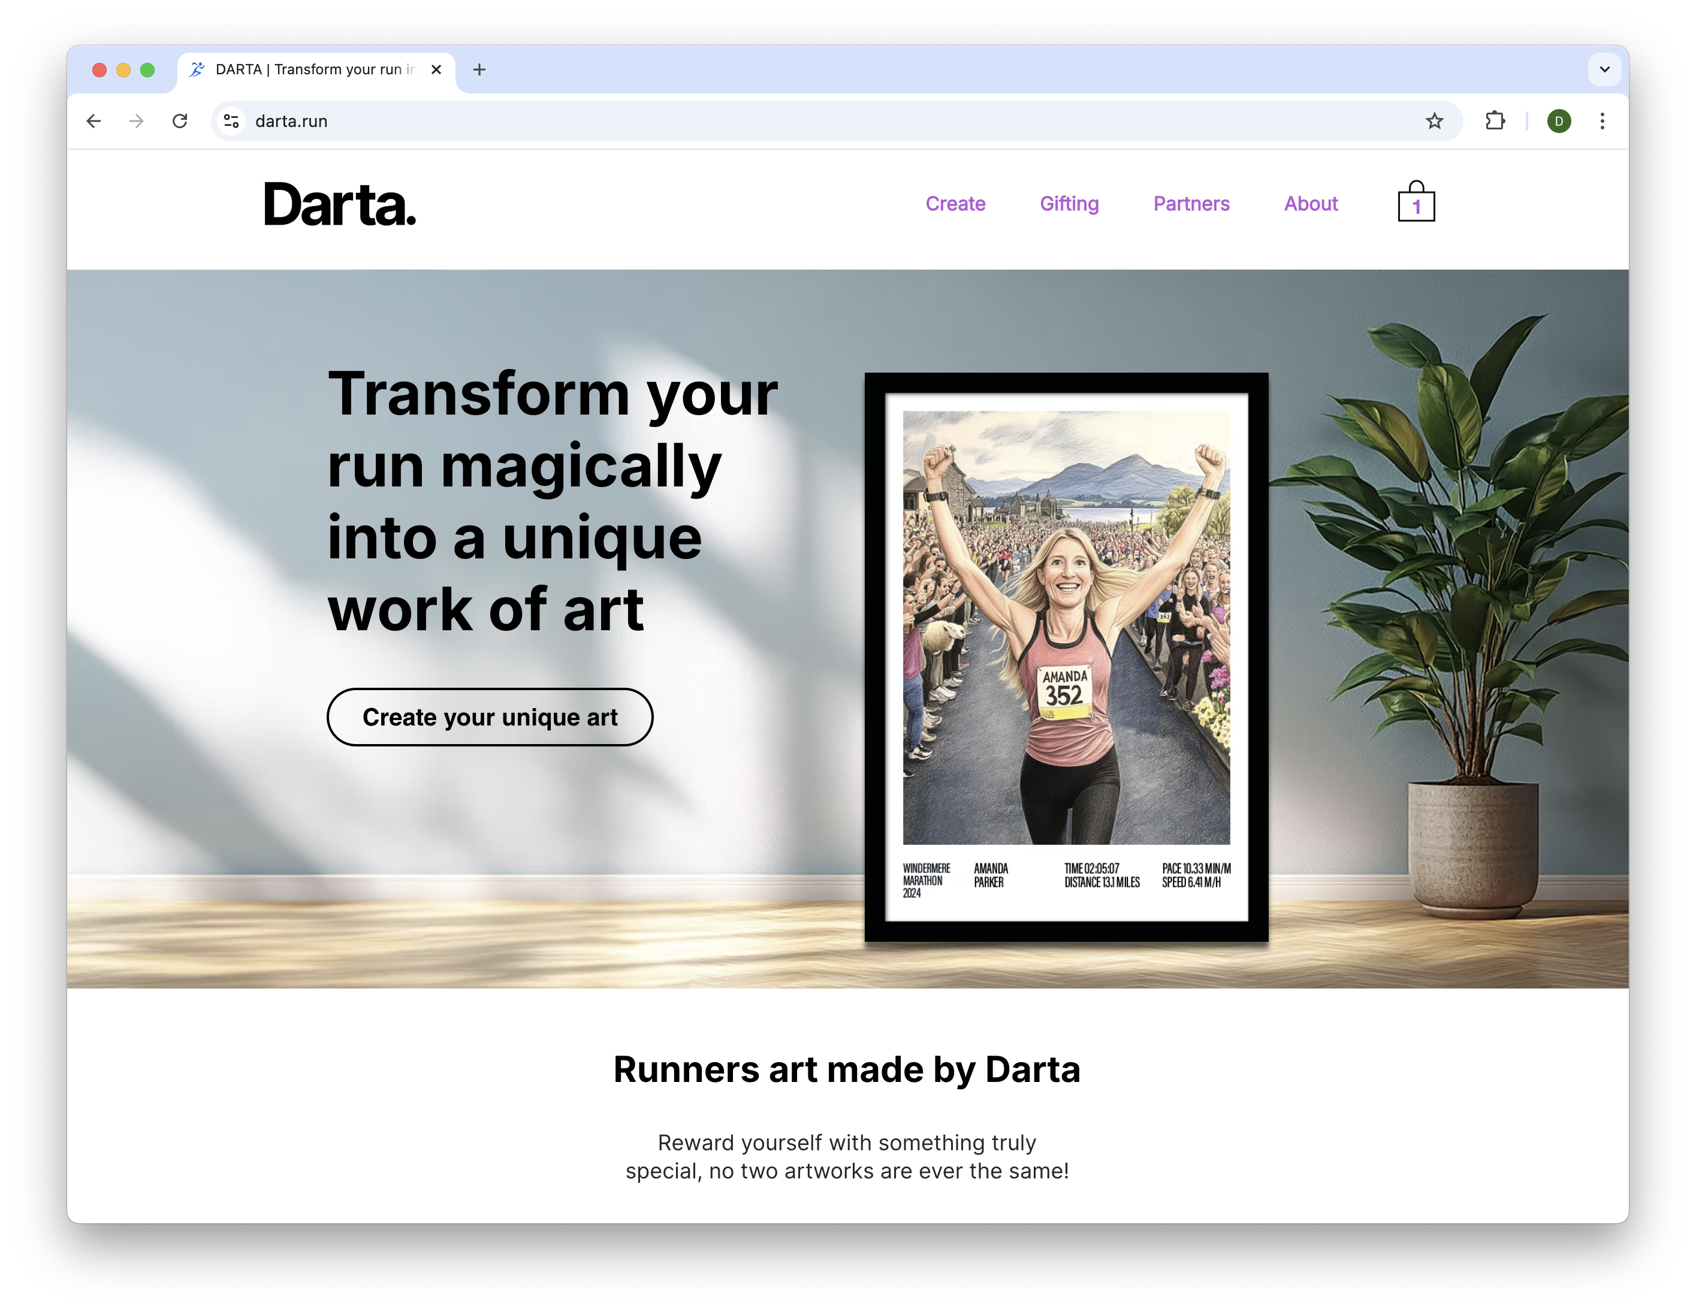The height and width of the screenshot is (1312, 1696).
Task: Open site permission settings in the address bar
Action: (x=230, y=121)
